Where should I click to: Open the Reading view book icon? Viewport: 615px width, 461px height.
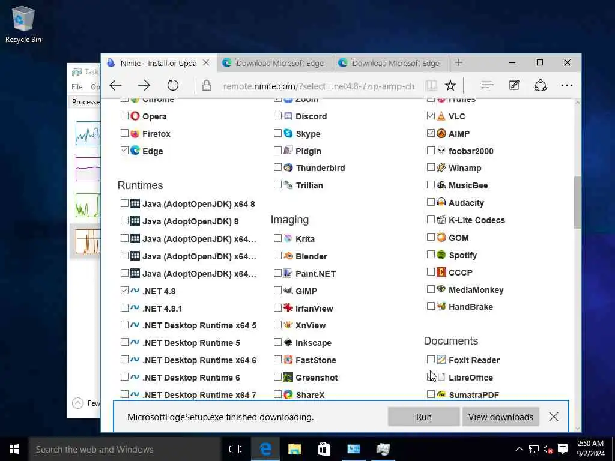click(431, 85)
